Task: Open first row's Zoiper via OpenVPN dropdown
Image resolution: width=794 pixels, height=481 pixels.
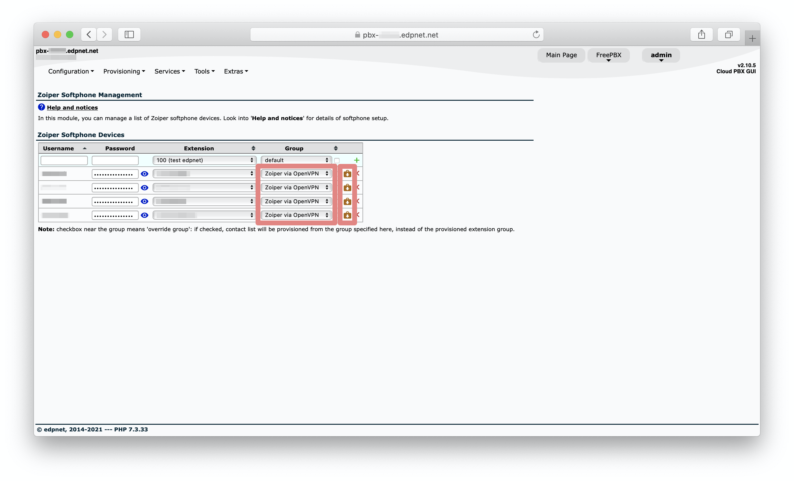Action: point(296,174)
